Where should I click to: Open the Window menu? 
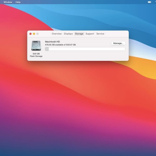8,2
